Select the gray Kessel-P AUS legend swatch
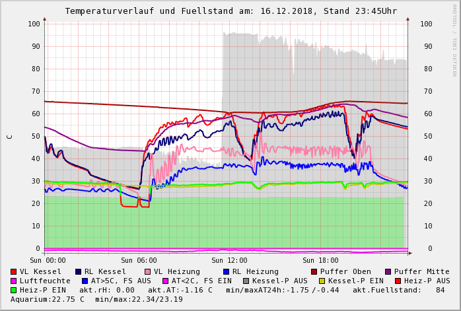The image size is (461, 311). 245,281
